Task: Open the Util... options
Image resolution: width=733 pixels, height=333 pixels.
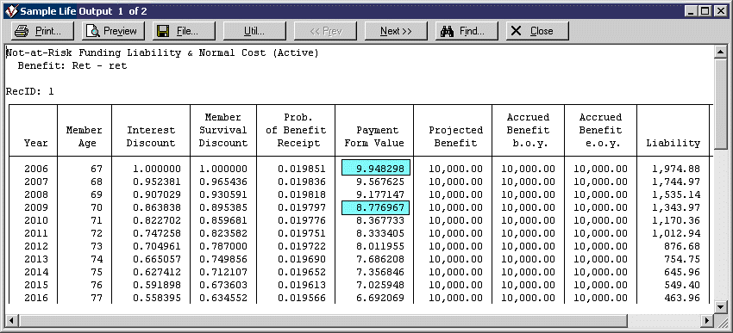Action: (x=254, y=31)
